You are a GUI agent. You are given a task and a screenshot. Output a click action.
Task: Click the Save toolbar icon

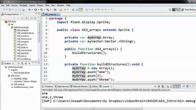(16, 10)
